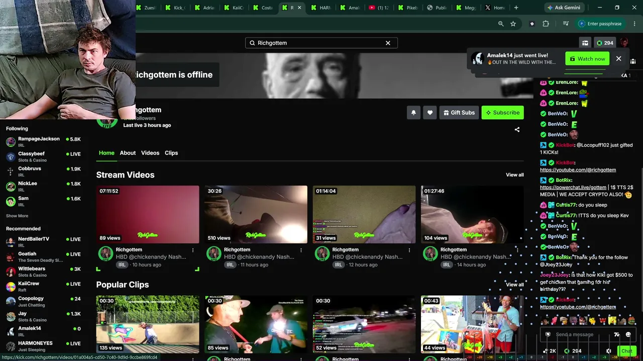Click the Gift Subs button
Image resolution: width=643 pixels, height=361 pixels.
tap(459, 113)
